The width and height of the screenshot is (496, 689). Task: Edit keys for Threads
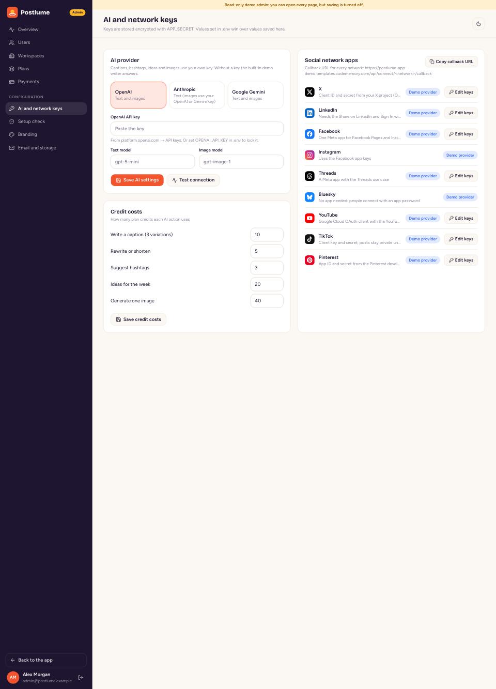(461, 176)
